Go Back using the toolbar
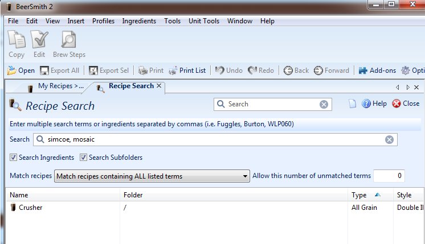Image resolution: width=425 pixels, height=244 pixels. pos(296,71)
